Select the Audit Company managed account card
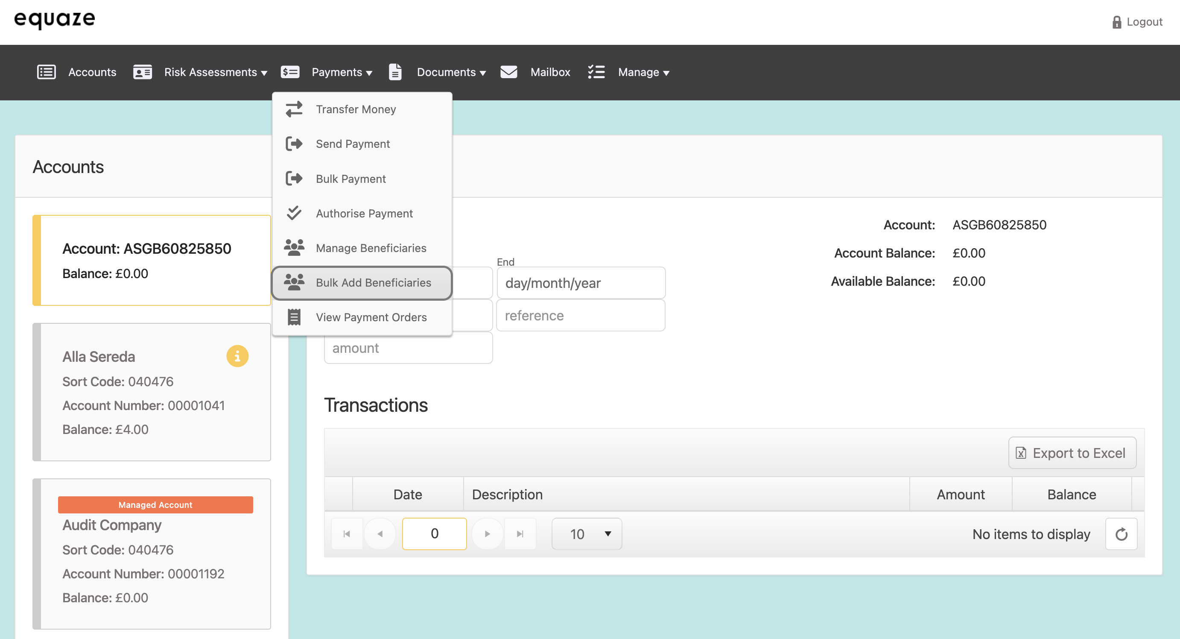Viewport: 1180px width, 639px height. click(x=152, y=554)
